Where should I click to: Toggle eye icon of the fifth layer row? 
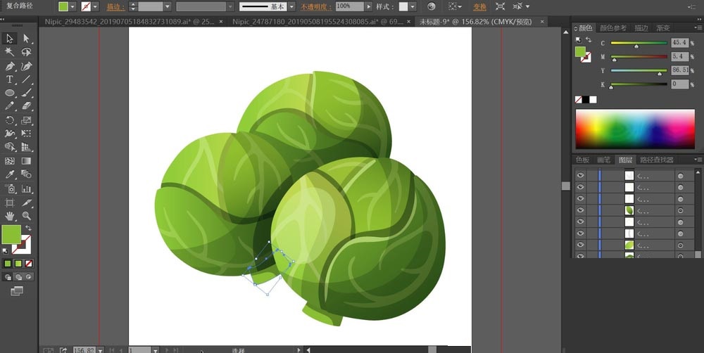(x=580, y=222)
